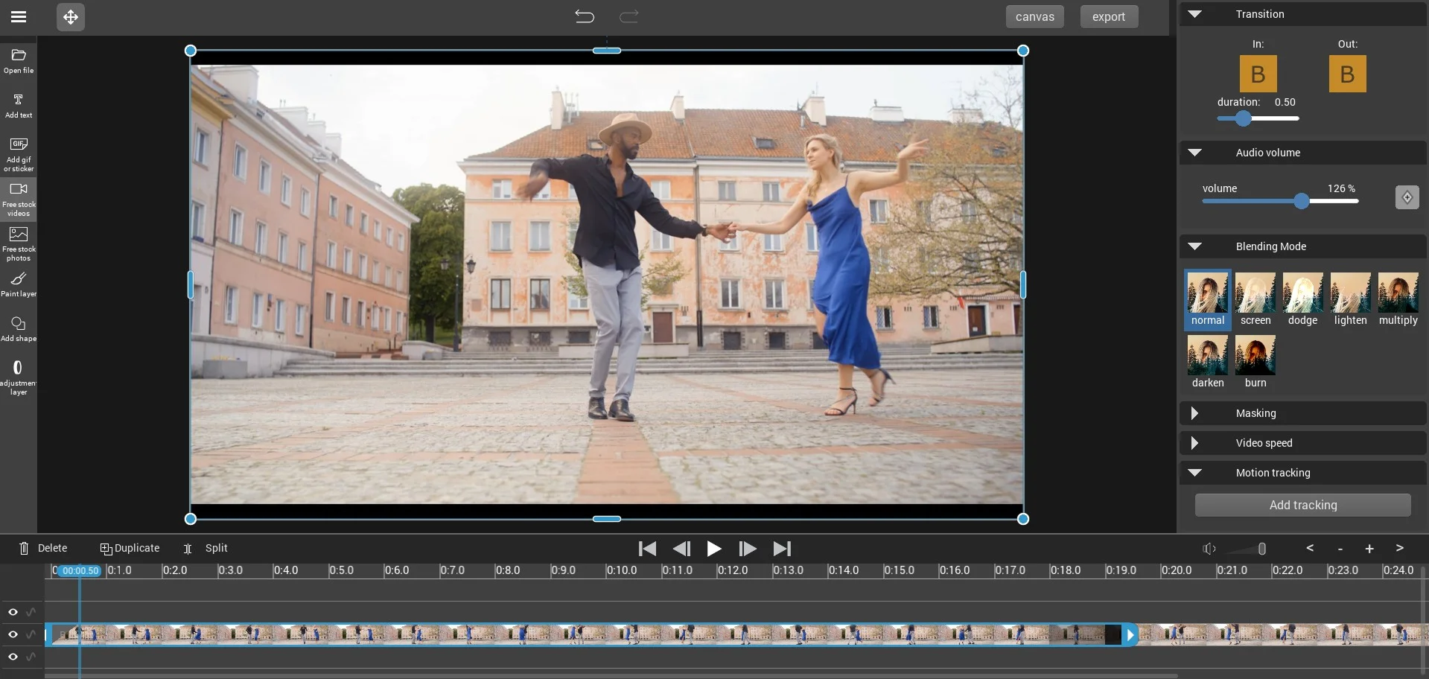The image size is (1429, 679).
Task: Toggle the top track's check mark
Action: (x=31, y=612)
